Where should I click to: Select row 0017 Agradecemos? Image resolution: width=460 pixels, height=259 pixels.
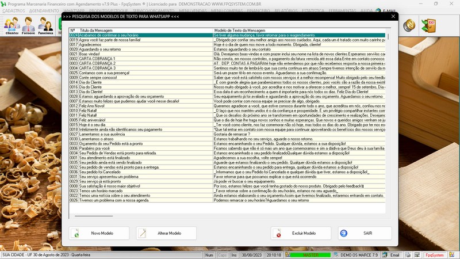(227, 45)
